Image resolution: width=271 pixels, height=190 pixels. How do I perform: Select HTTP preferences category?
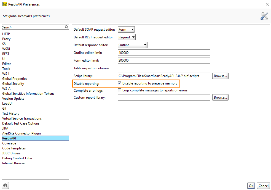(36, 34)
